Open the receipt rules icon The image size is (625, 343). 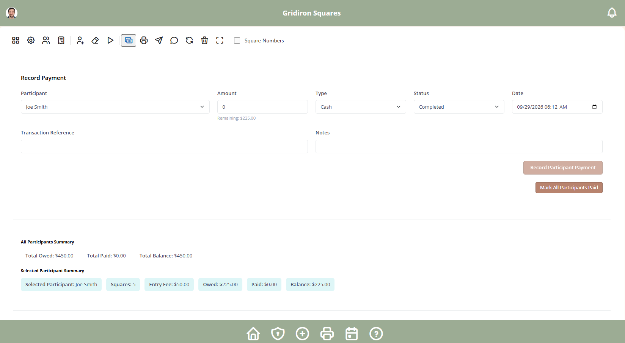coord(61,41)
